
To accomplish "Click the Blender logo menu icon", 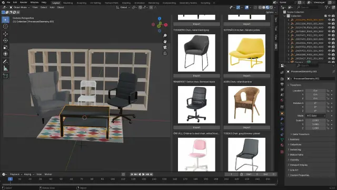I will click(x=3, y=2).
